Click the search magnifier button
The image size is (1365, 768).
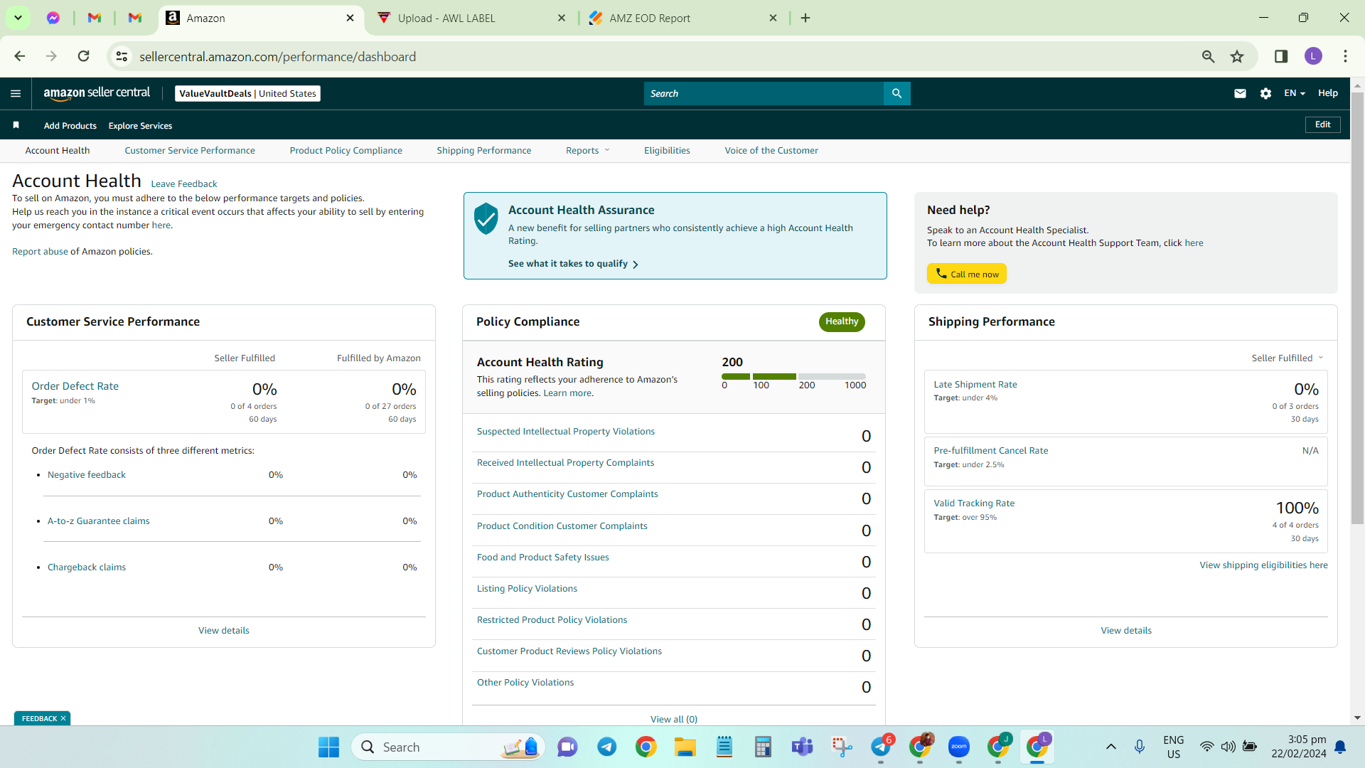896,93
